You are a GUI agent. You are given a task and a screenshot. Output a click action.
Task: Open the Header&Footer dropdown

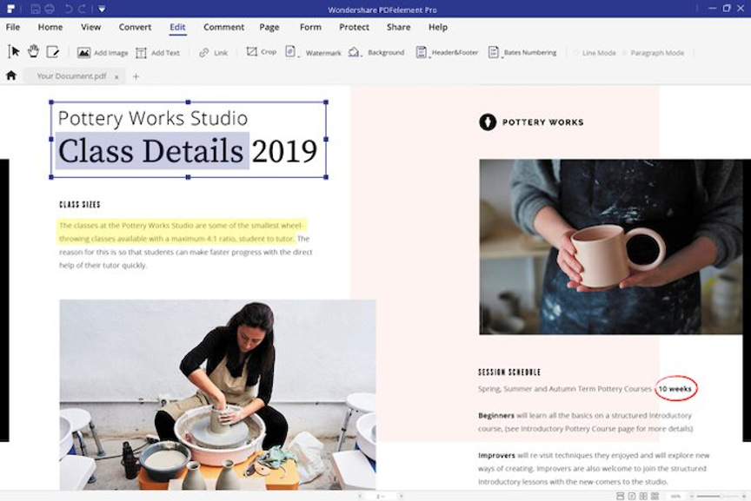pos(447,53)
